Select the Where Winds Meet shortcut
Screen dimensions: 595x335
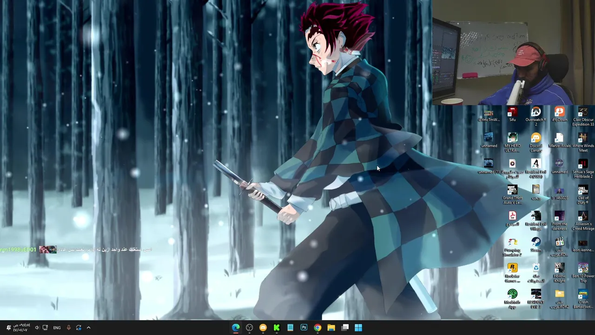pyautogui.click(x=583, y=143)
